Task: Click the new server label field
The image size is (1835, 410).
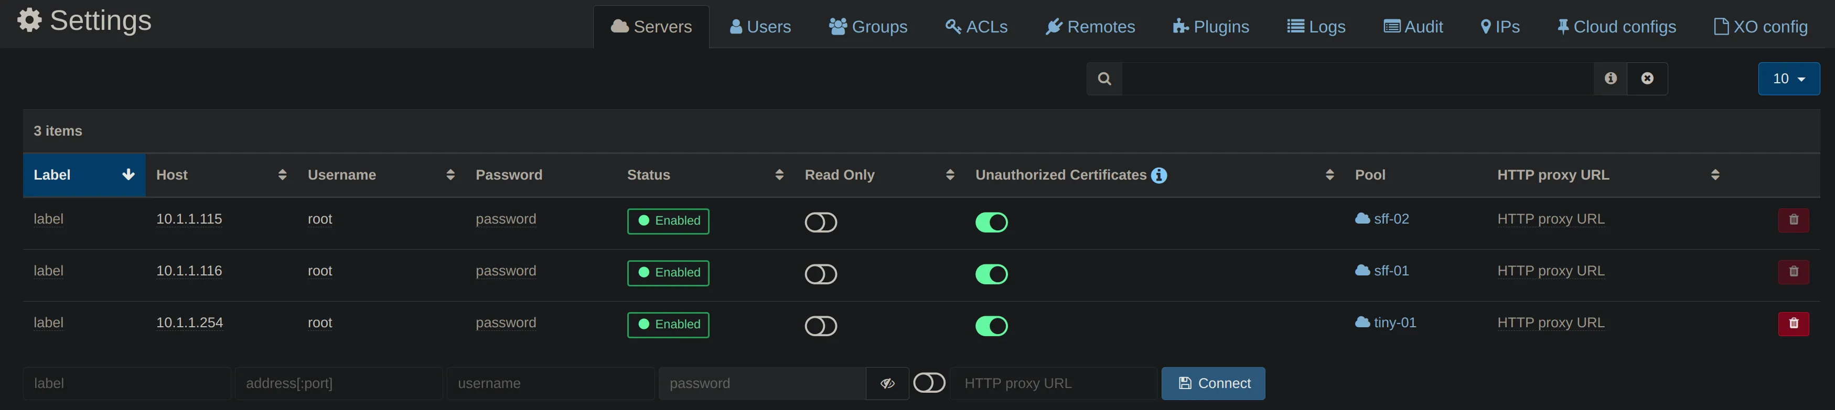Action: [127, 384]
